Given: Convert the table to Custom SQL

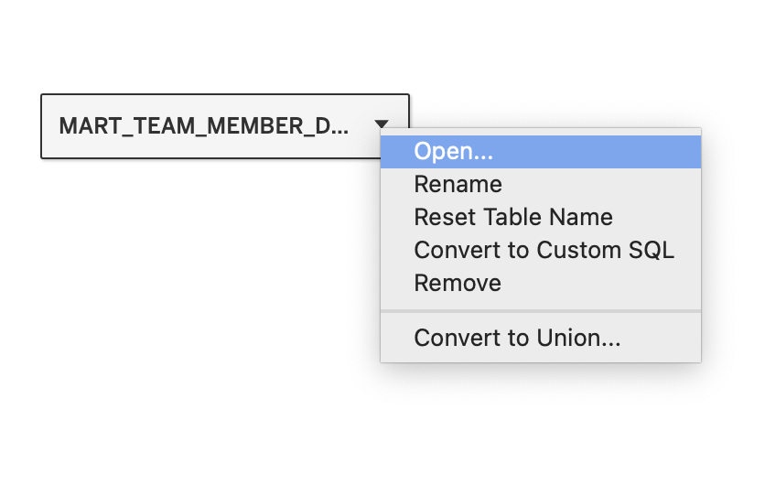Looking at the screenshot, I should pos(544,250).
